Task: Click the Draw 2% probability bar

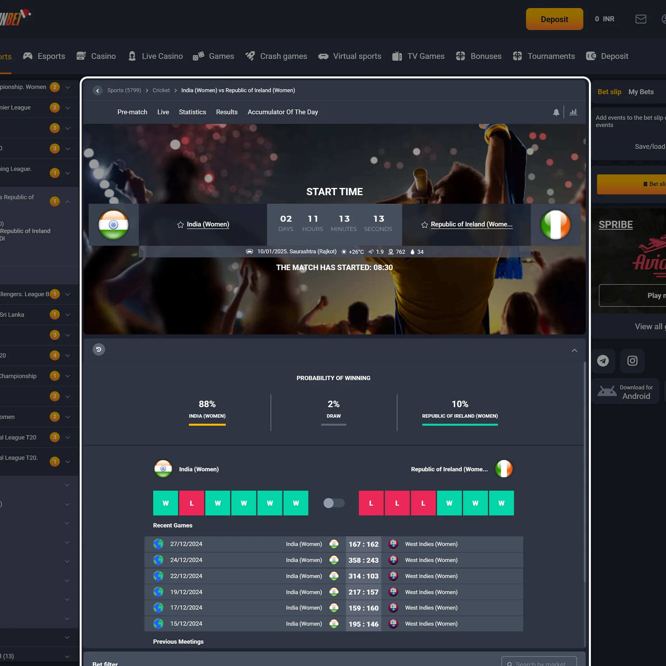Action: coord(334,425)
